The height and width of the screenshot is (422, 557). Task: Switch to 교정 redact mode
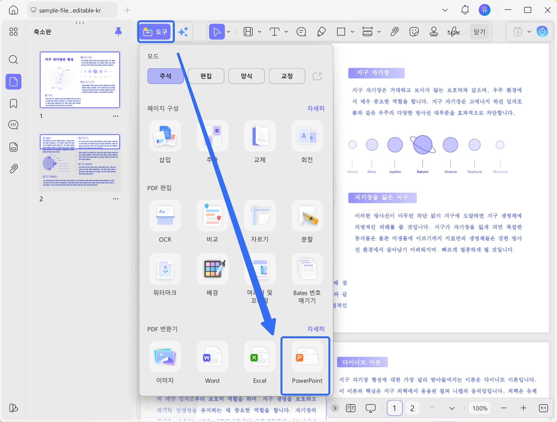pos(287,76)
